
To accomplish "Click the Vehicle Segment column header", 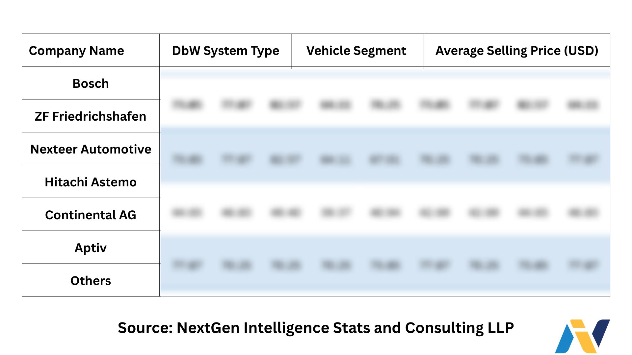I will click(x=356, y=51).
